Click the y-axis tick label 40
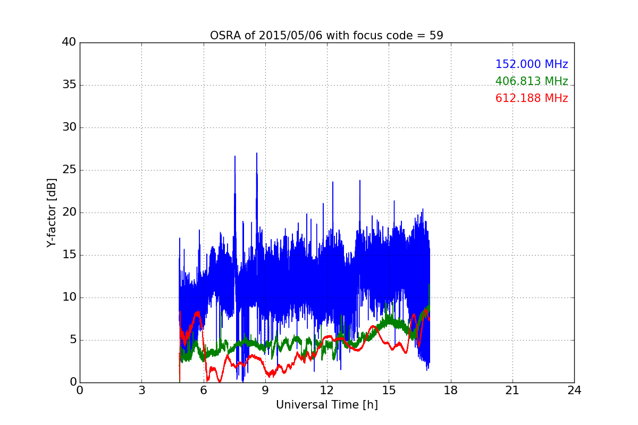This screenshot has width=638, height=425. click(69, 42)
